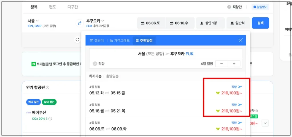Close the recommended schedule popup
292x137 pixels.
click(241, 40)
